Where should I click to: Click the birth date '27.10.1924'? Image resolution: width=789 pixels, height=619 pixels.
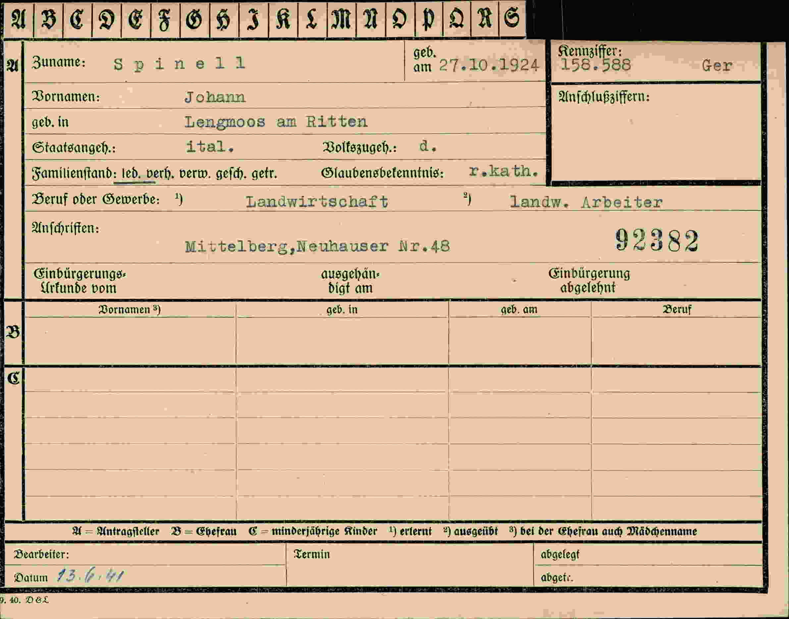(489, 65)
